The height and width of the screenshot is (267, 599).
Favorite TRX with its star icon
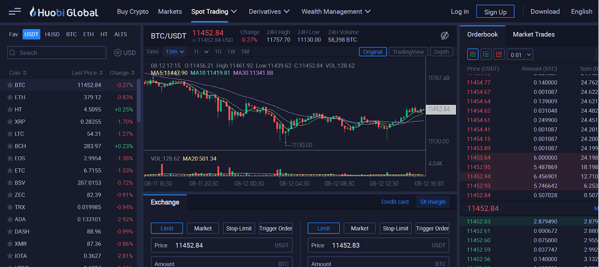[x=10, y=207]
